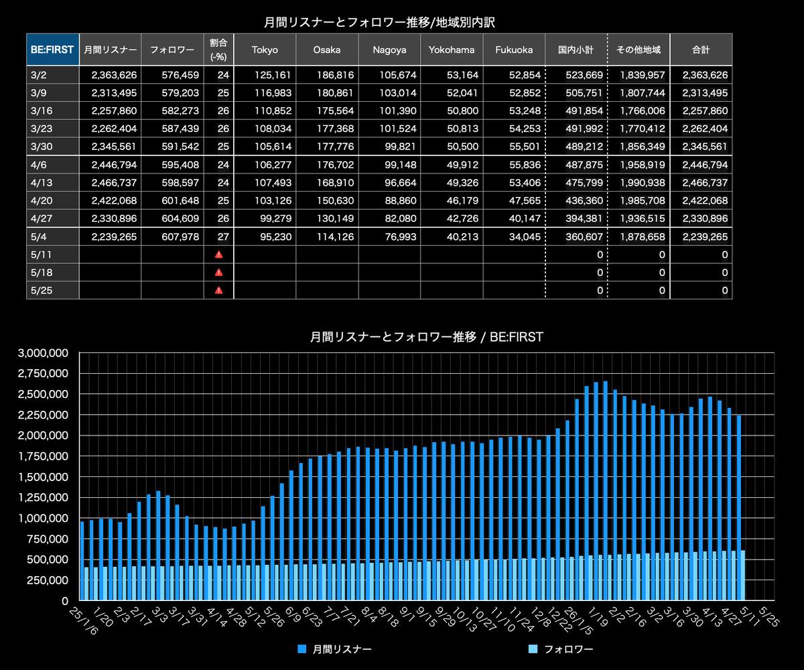804x670 pixels.
Task: Click the 2,250,000 y-axis label
Action: point(44,415)
